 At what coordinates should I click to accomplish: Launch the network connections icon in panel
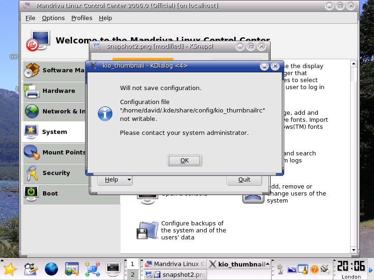(x=93, y=269)
